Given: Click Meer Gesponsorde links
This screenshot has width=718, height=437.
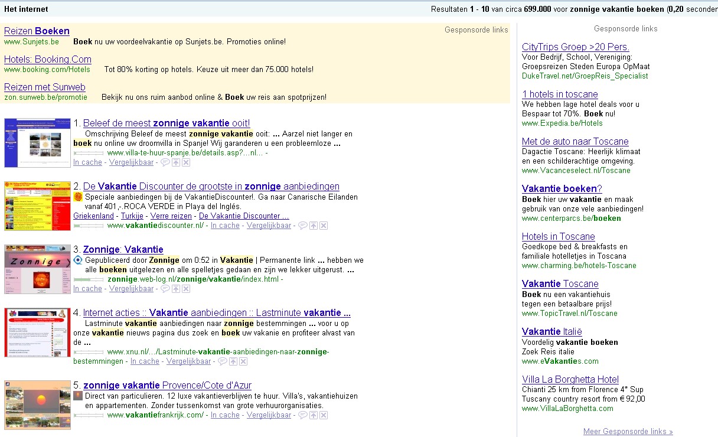Looking at the screenshot, I should pos(628,432).
